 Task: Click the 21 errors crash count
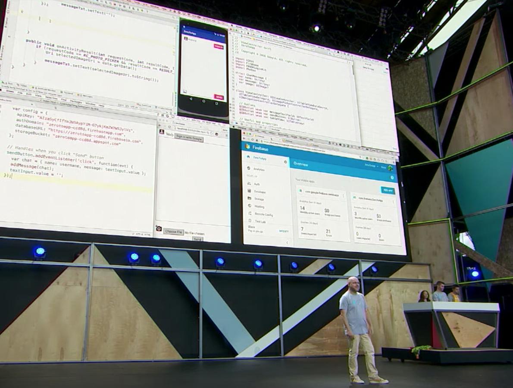click(328, 232)
